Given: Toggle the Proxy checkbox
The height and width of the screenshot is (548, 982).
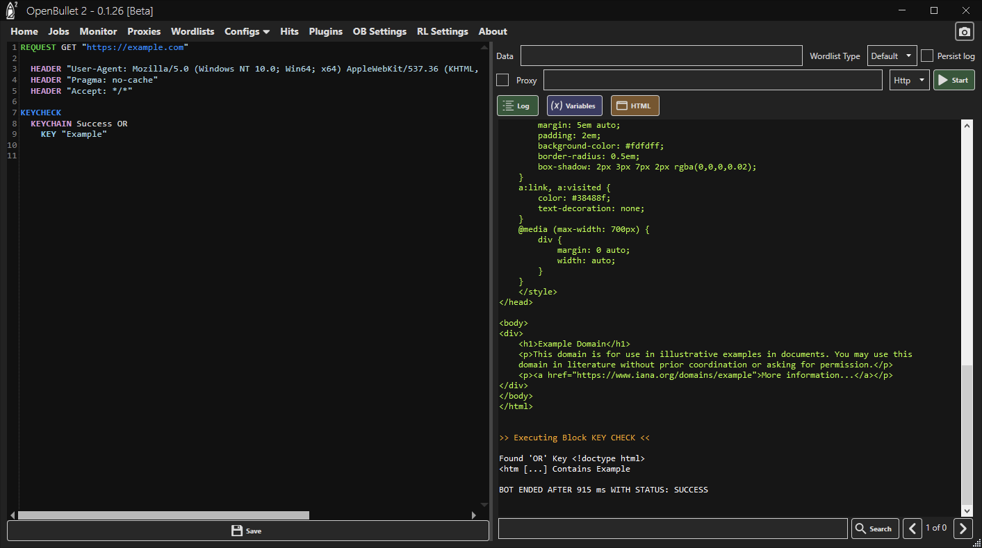Looking at the screenshot, I should (502, 81).
